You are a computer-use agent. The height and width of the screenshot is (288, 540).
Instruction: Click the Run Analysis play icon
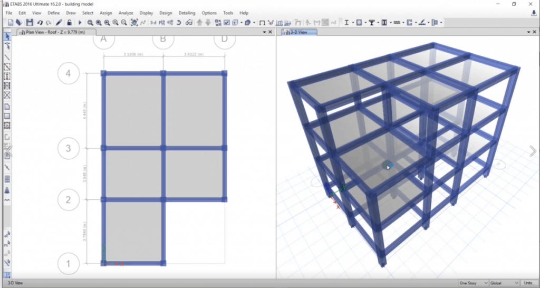tap(80, 23)
